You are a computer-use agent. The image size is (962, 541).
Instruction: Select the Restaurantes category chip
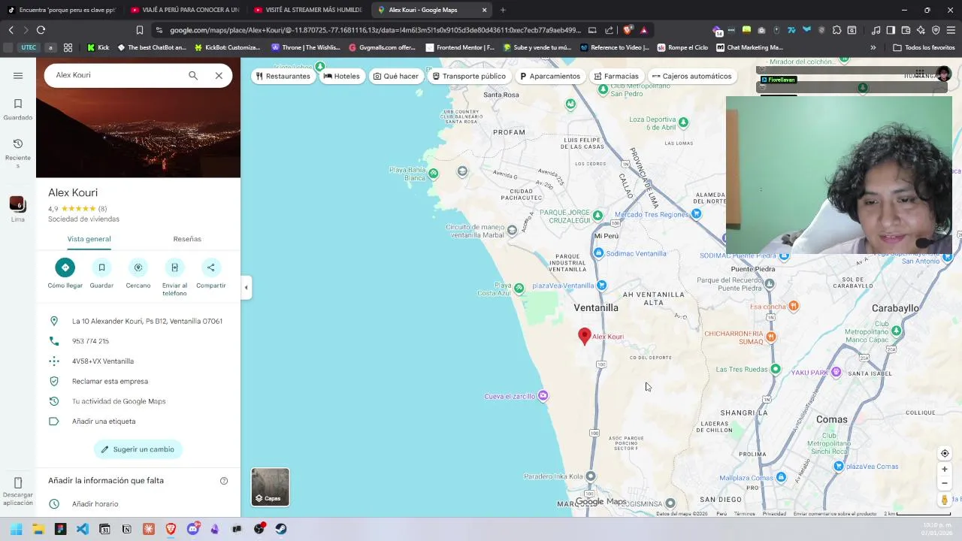point(283,76)
